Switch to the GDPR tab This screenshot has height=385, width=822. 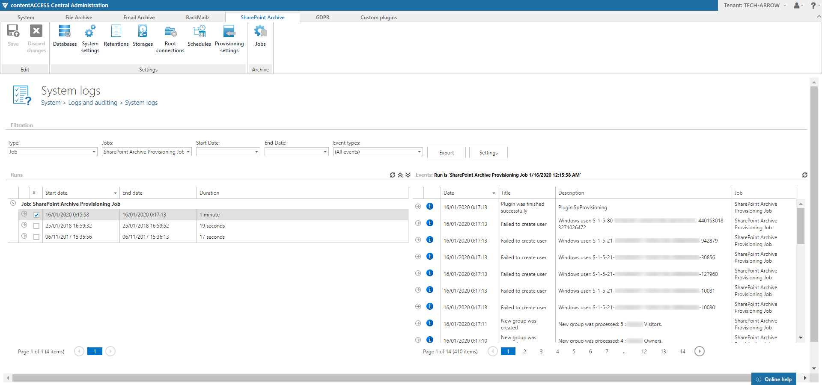322,18
